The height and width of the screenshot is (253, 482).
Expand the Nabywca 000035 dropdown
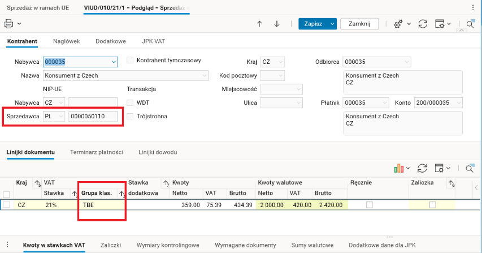(x=114, y=62)
